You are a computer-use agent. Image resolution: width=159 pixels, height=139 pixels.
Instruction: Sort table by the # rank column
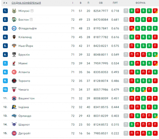tap(5, 3)
